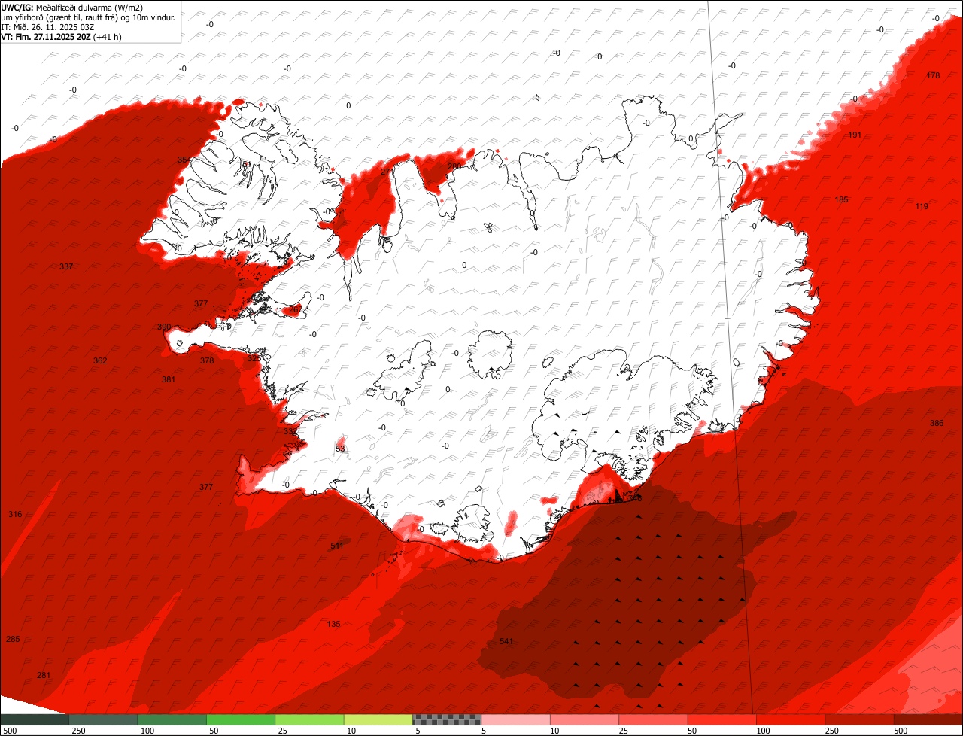This screenshot has height=736, width=963.
Task: Click the map value 386
Action: point(936,423)
